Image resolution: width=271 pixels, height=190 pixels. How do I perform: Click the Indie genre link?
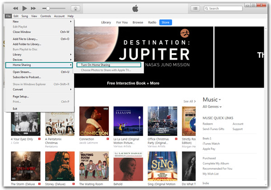206,183
